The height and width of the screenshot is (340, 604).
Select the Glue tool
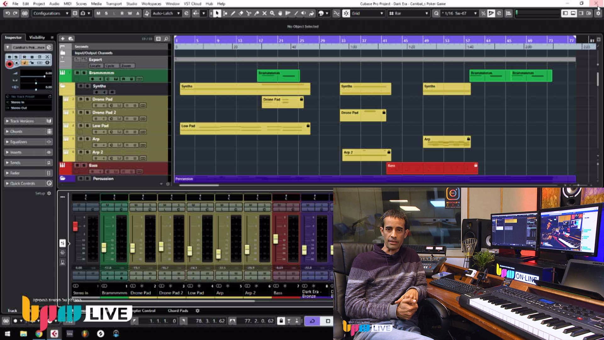[257, 13]
